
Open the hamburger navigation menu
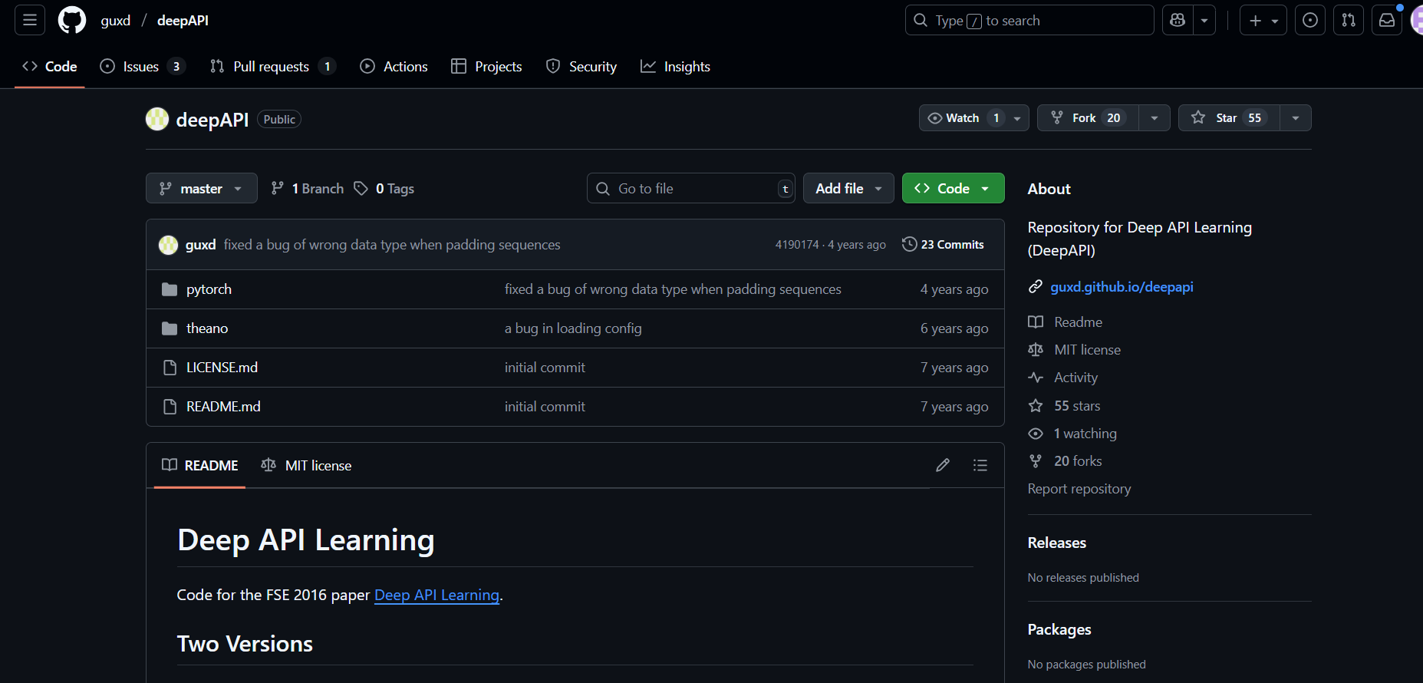30,20
